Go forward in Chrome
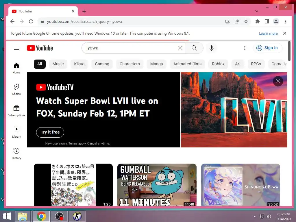296x222 pixels. point(22,21)
